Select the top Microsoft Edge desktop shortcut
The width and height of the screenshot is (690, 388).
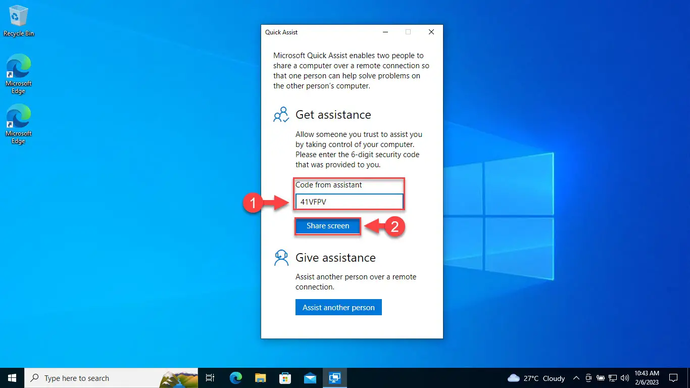[19, 74]
